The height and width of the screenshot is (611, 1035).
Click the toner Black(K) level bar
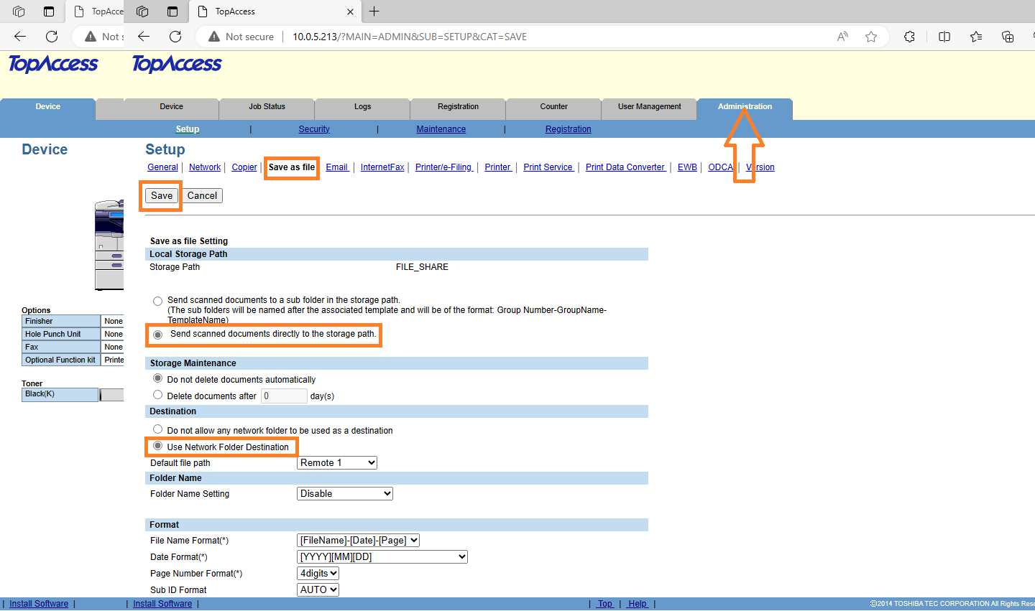pyautogui.click(x=111, y=395)
